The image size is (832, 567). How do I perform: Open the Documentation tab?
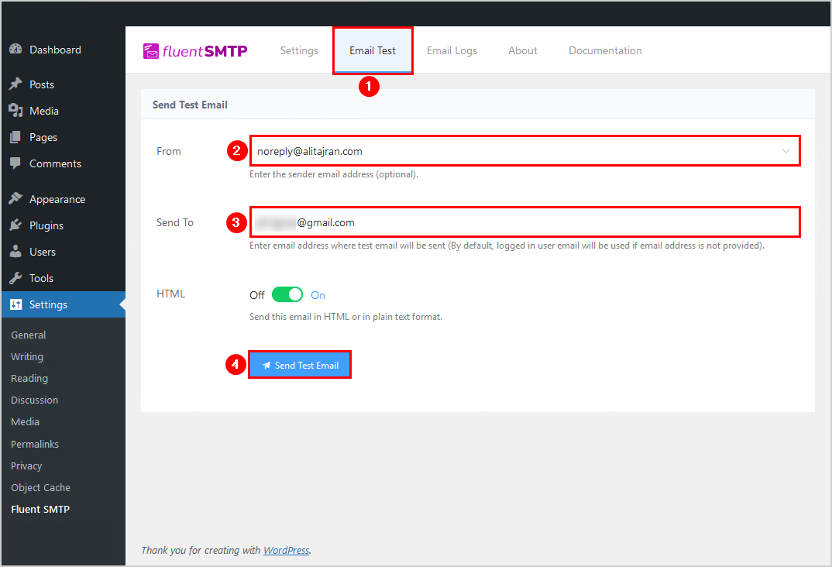(x=605, y=51)
